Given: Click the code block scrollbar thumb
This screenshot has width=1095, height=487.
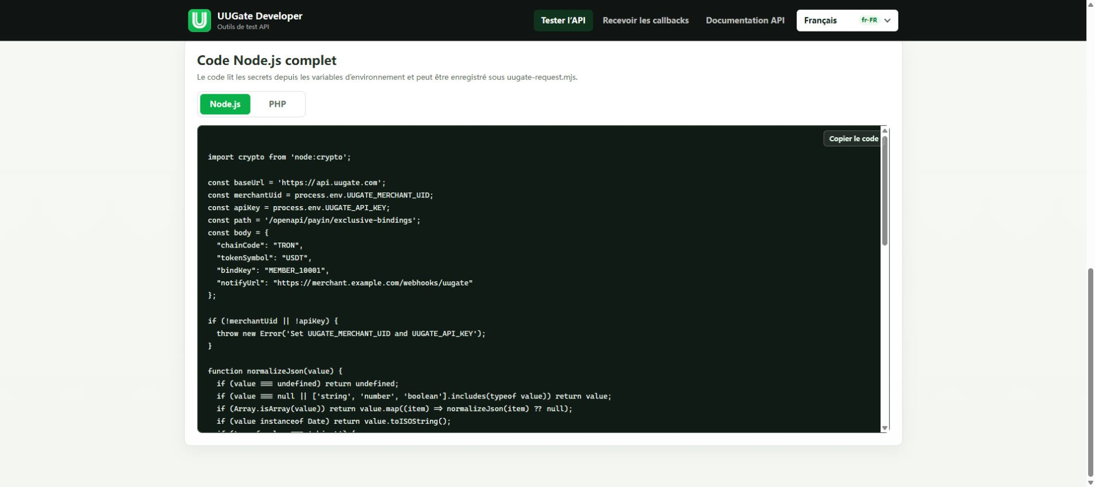Looking at the screenshot, I should 885,191.
